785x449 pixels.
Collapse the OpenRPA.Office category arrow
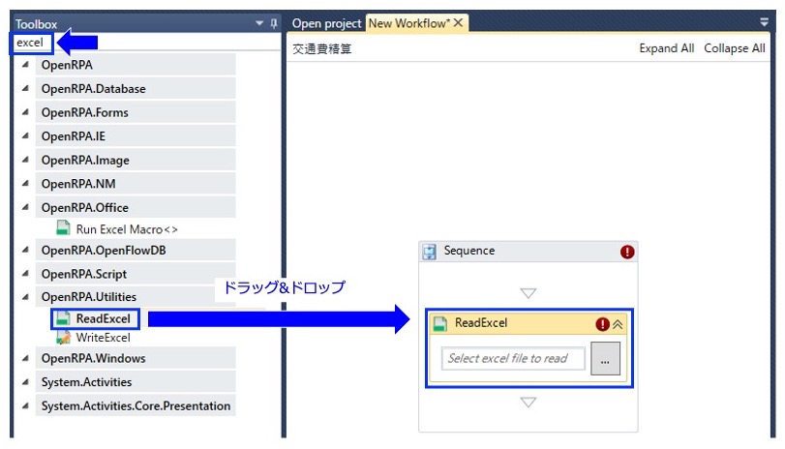click(x=25, y=207)
